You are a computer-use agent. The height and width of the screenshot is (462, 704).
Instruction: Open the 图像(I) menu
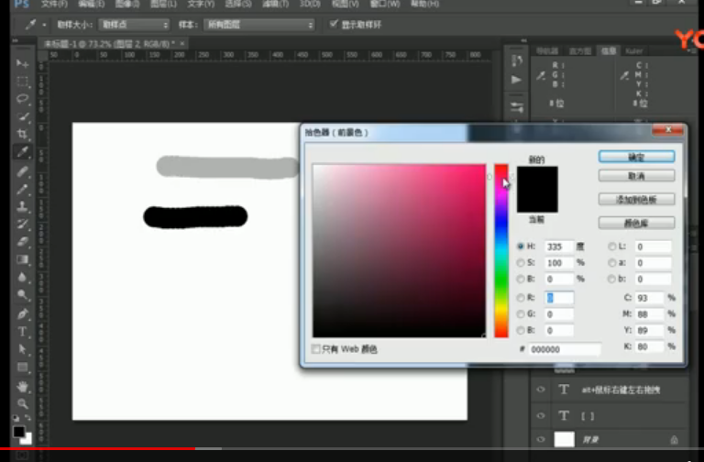coord(127,4)
